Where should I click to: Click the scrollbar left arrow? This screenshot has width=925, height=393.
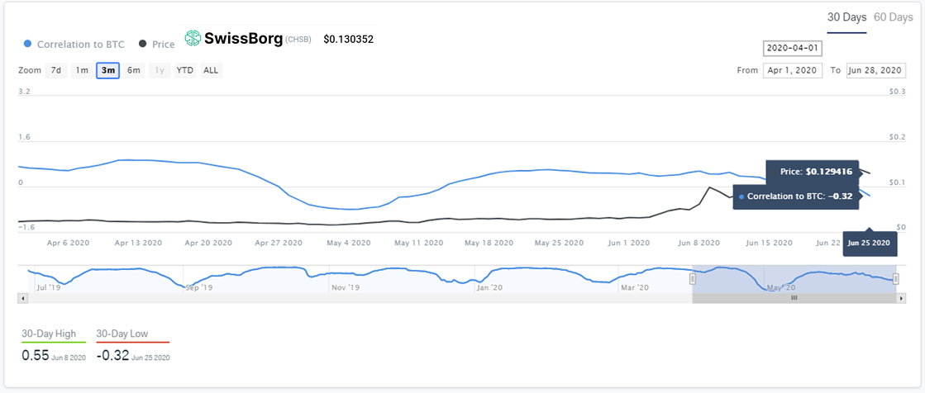pyautogui.click(x=23, y=298)
